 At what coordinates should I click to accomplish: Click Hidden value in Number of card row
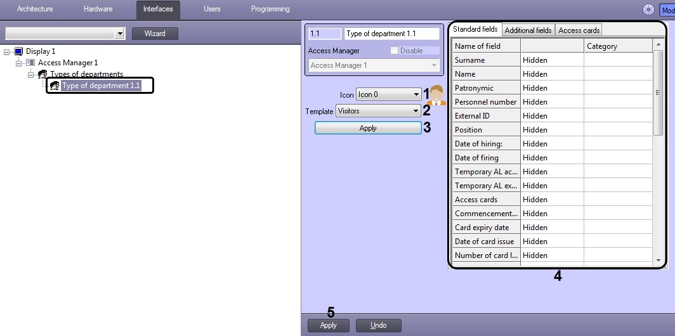pos(553,255)
